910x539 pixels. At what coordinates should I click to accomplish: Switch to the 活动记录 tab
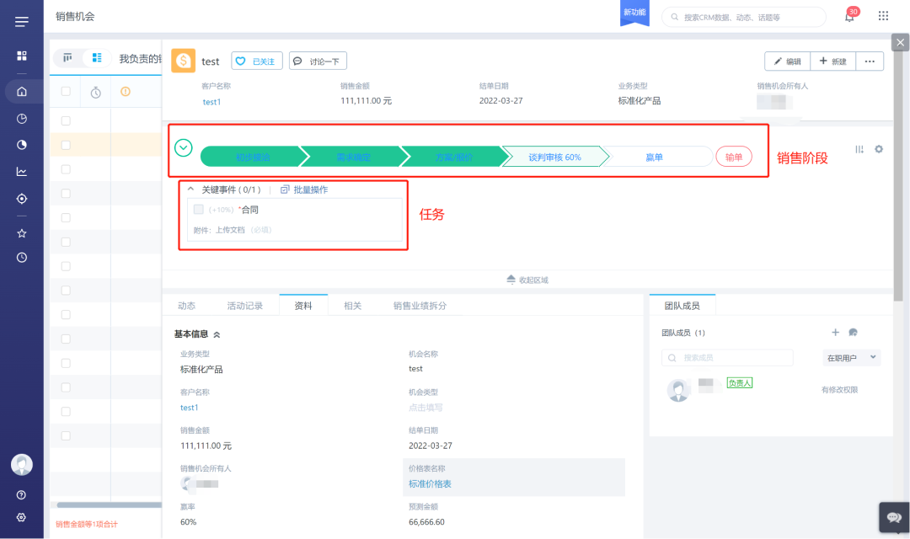245,306
